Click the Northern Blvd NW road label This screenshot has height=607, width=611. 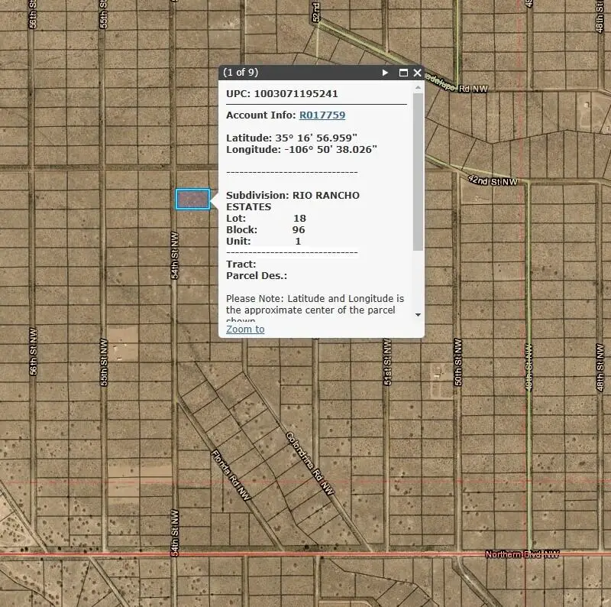click(522, 554)
